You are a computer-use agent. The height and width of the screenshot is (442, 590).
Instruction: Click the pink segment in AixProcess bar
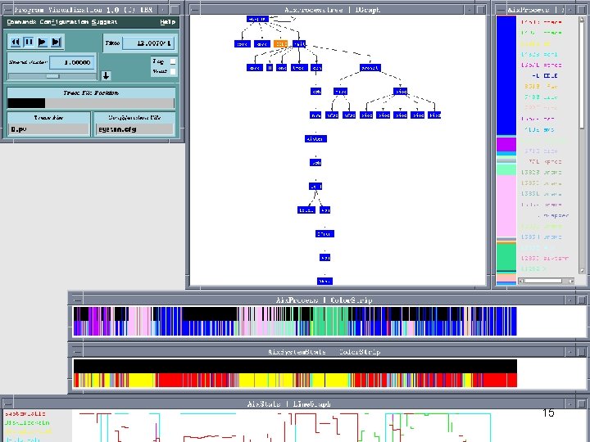pos(506,206)
